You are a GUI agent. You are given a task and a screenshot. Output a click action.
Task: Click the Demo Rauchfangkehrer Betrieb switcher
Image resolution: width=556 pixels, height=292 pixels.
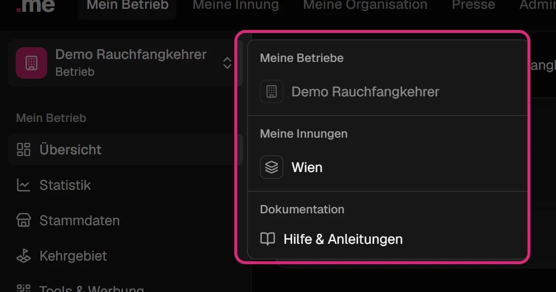[125, 63]
